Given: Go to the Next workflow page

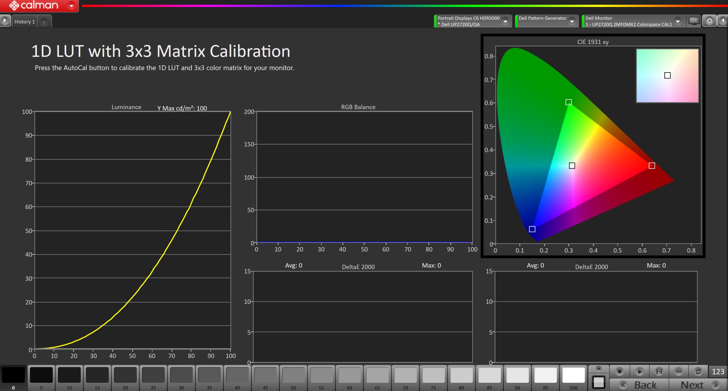Looking at the screenshot, I should point(698,385).
